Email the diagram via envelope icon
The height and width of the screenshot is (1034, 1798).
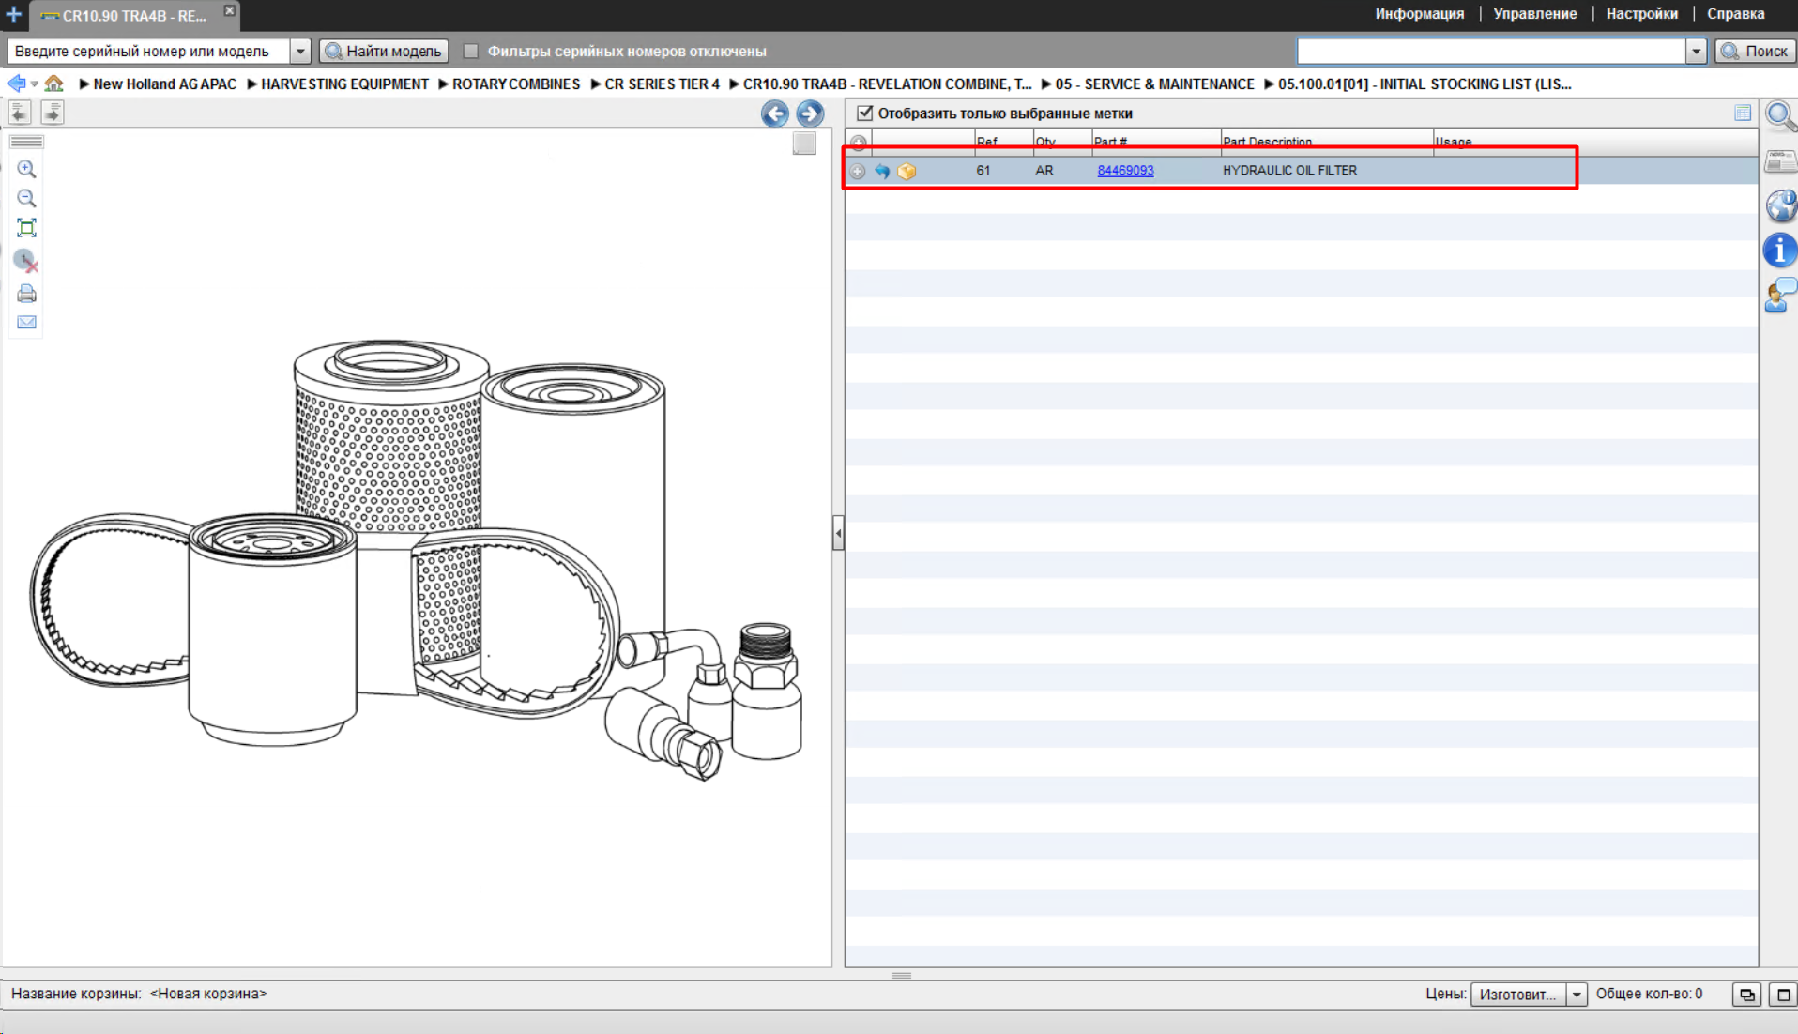point(26,323)
